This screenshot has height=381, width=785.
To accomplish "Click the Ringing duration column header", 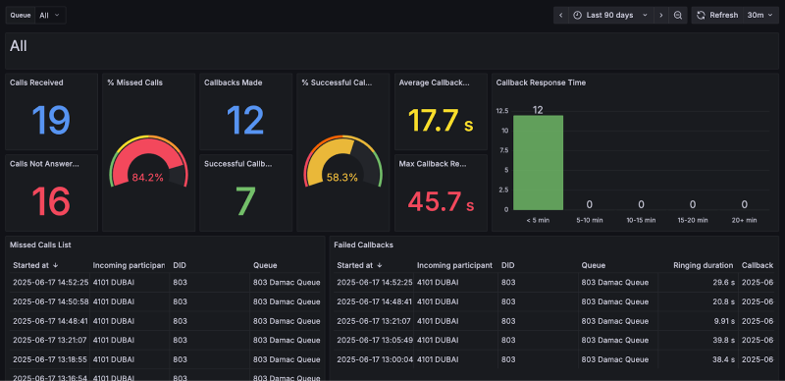I will coord(703,265).
